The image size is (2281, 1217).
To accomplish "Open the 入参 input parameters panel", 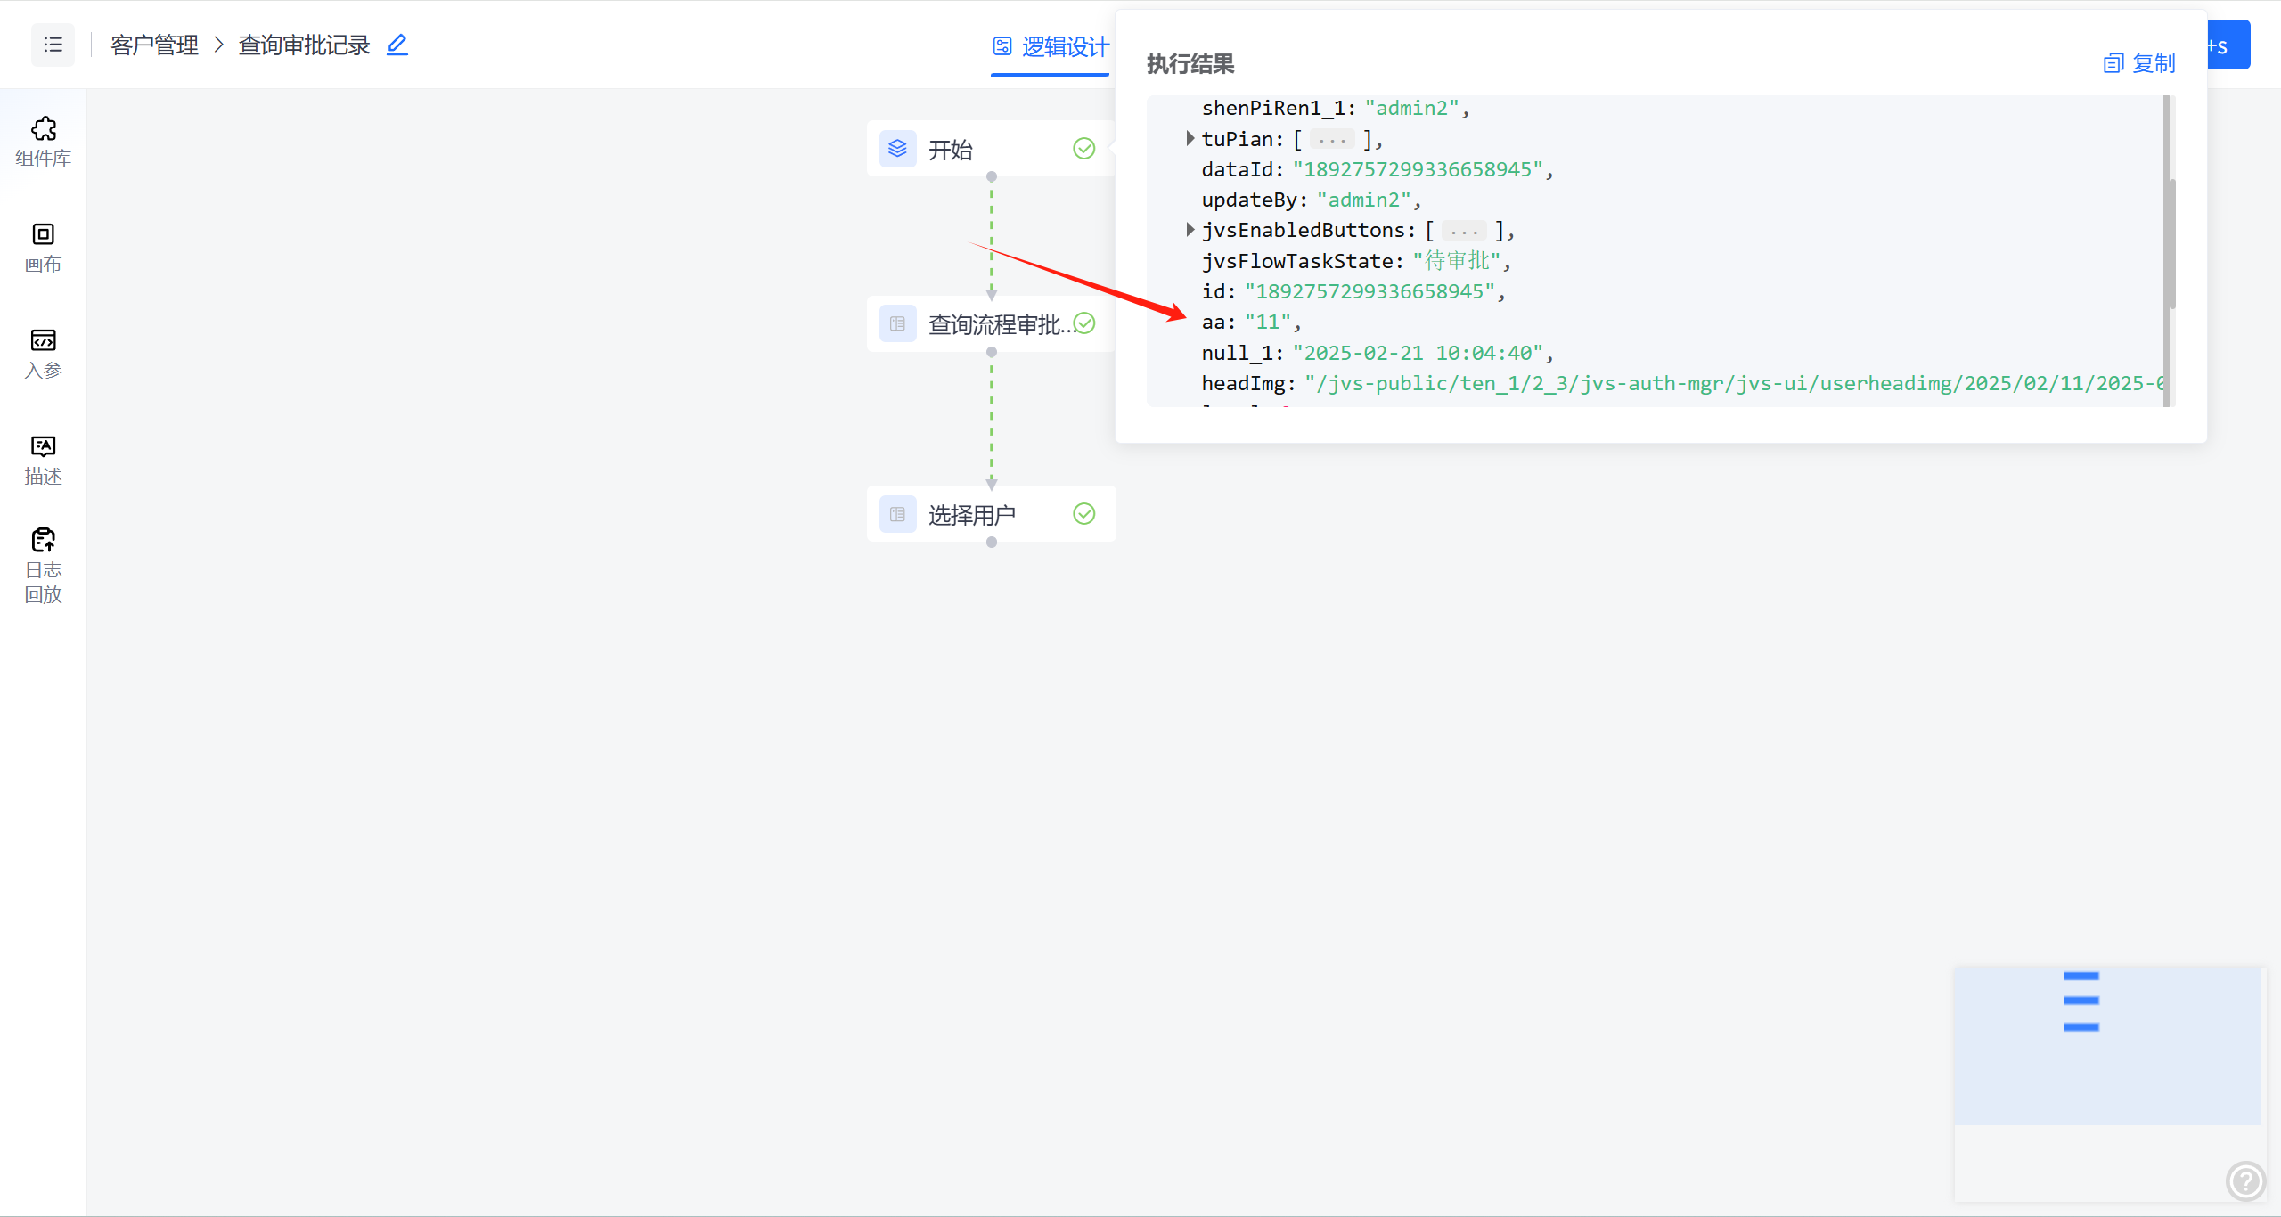I will [43, 354].
